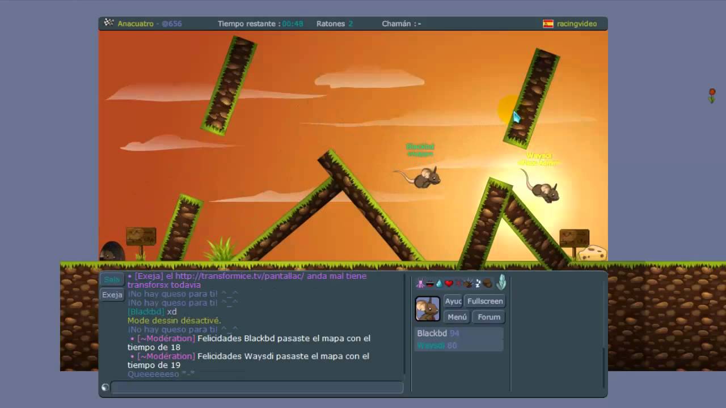The height and width of the screenshot is (408, 726).
Task: Click the racingvideo room name
Action: [576, 24]
